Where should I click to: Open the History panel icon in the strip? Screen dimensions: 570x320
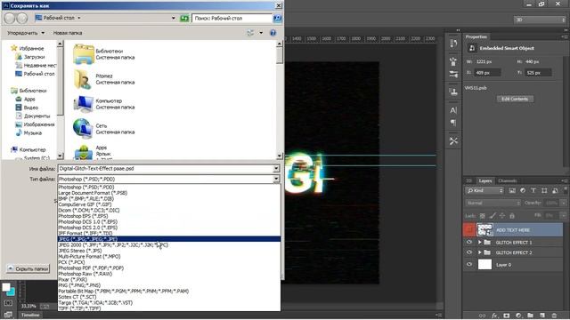click(x=453, y=44)
